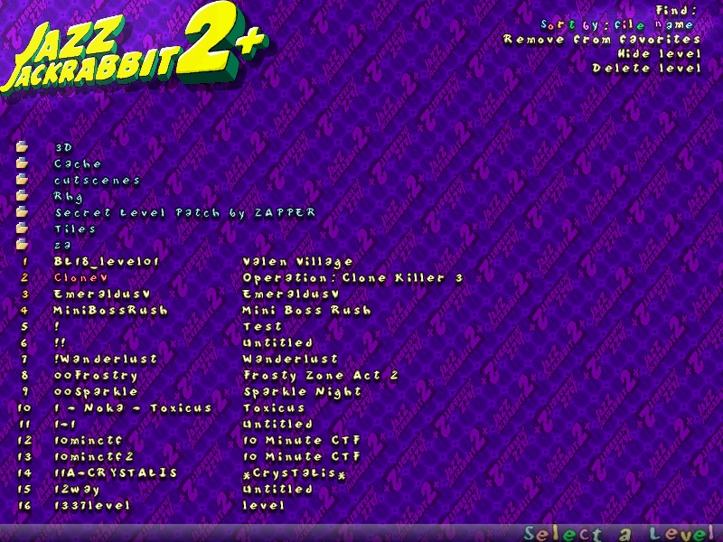Click the Test level title

262,327
